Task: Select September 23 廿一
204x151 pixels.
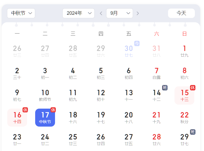Action: tap(17, 139)
